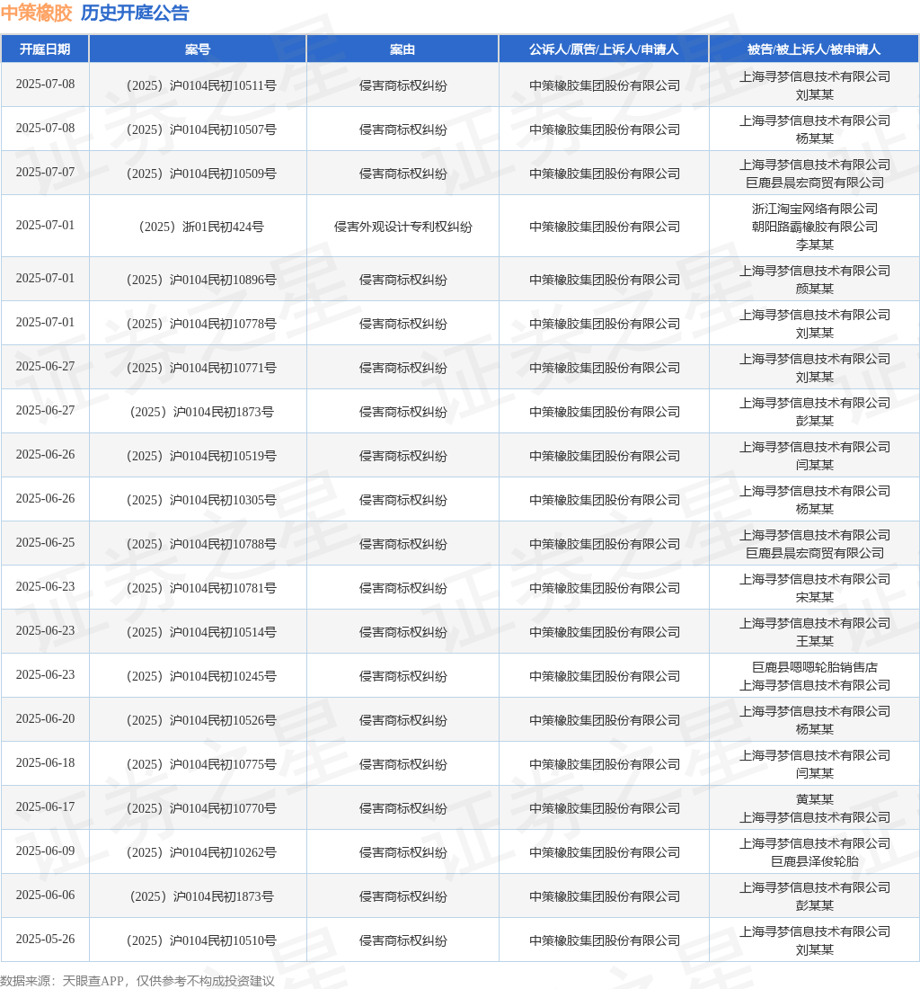920x989 pixels.
Task: Select 闫某某 in the 沪0104民初10775号 row
Action: coord(814,772)
